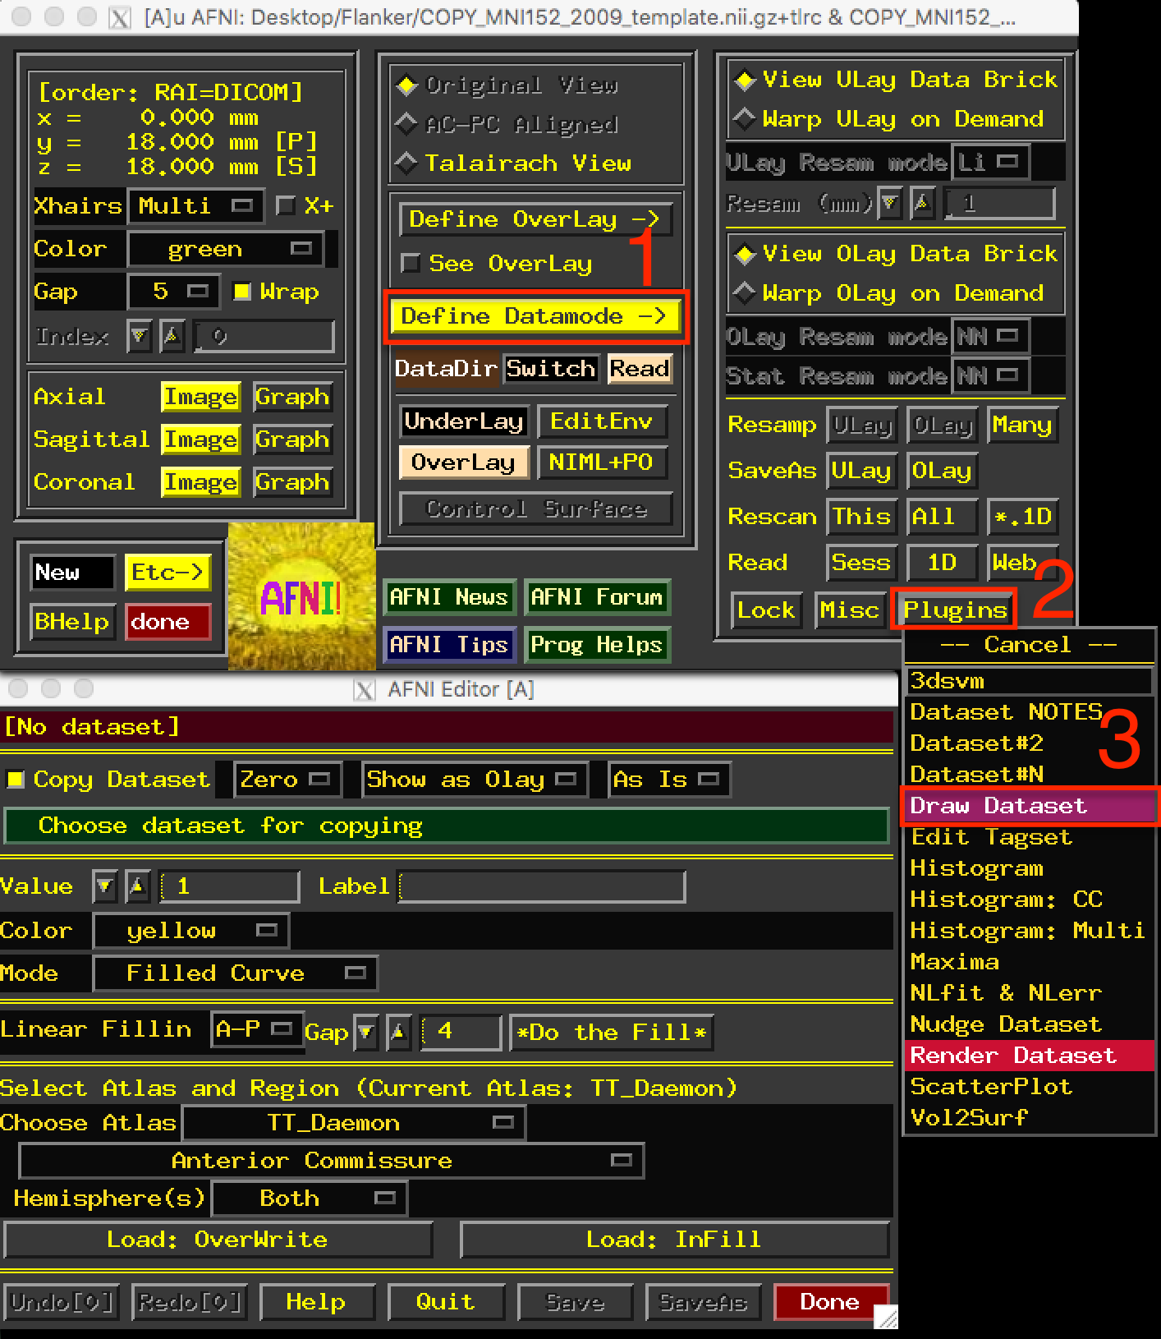Viewport: 1161px width, 1339px height.
Task: Click Load: OverWrite button
Action: [218, 1240]
